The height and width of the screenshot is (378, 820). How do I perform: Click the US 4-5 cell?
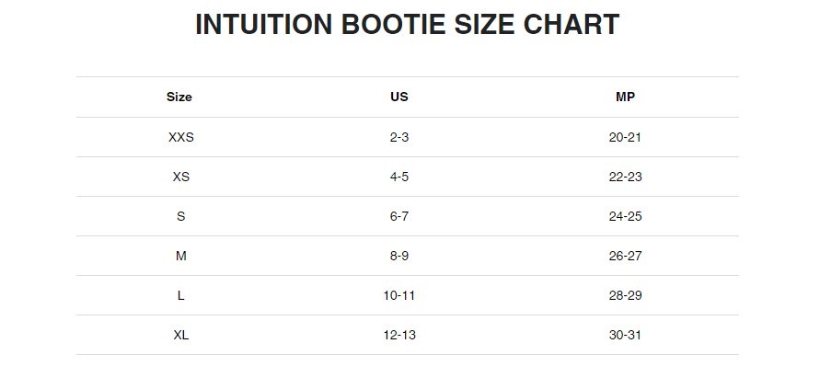[399, 177]
